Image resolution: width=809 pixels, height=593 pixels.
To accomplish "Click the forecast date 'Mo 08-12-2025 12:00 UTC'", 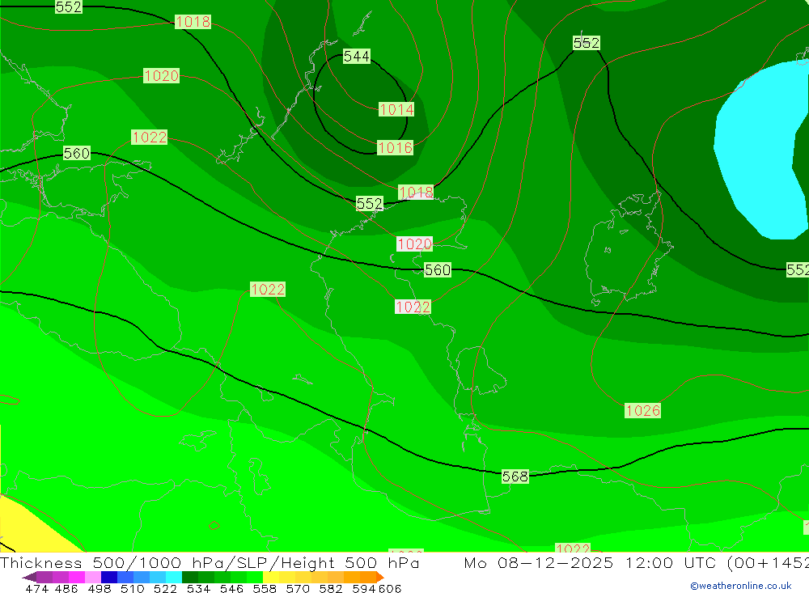I will (592, 562).
